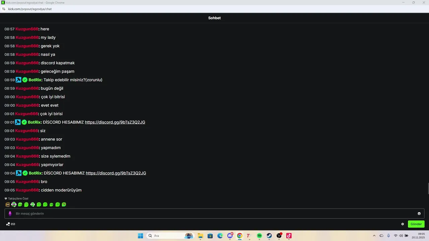The height and width of the screenshot is (241, 429).
Task: Open TikTok app from the taskbar
Action: pos(289,236)
